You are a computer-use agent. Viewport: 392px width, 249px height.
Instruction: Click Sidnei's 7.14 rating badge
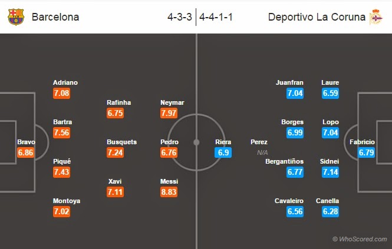coord(331,172)
